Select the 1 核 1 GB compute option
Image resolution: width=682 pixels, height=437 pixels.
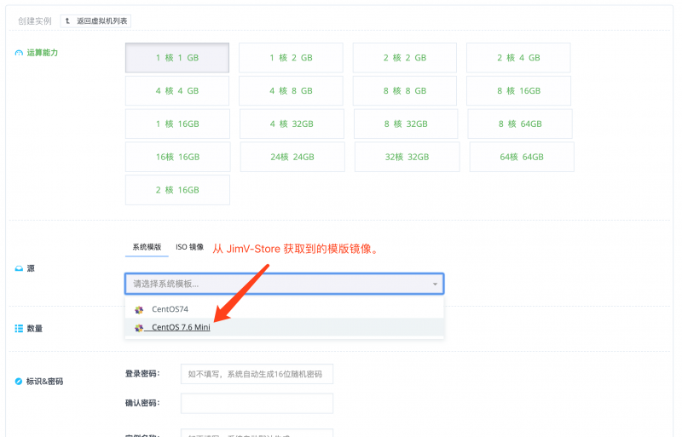coord(177,58)
